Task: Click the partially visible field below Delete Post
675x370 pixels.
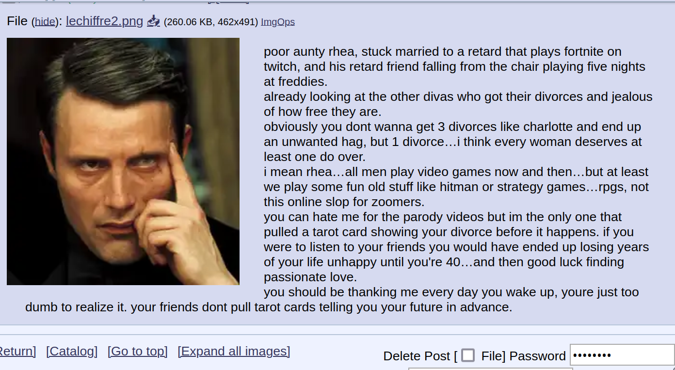Action: click(x=491, y=369)
